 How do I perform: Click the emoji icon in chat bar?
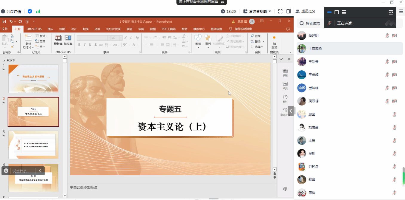[x=6, y=171]
